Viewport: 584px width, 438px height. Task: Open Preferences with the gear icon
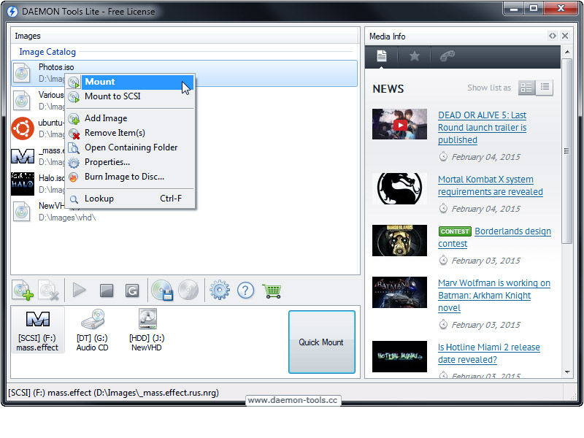pyautogui.click(x=219, y=291)
